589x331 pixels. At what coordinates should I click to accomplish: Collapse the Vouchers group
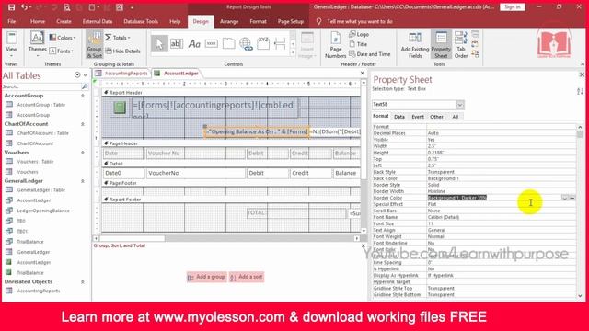point(83,153)
